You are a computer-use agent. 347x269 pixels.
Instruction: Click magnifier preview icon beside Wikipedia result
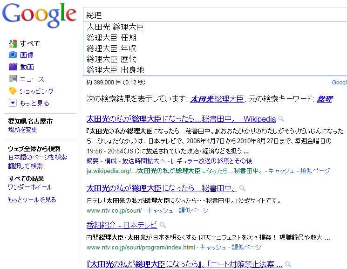281,119
